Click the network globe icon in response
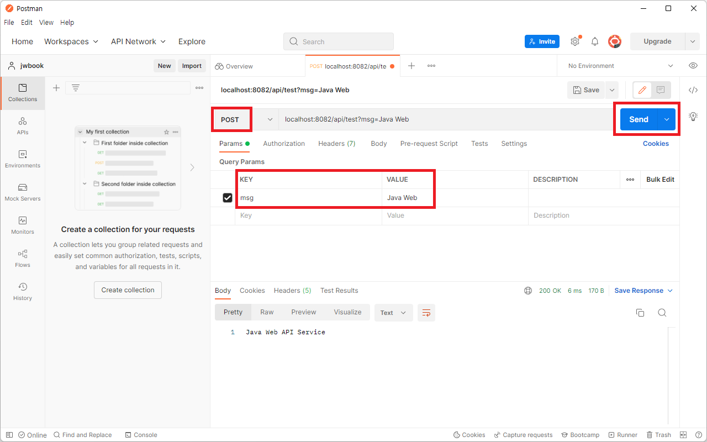 tap(528, 291)
